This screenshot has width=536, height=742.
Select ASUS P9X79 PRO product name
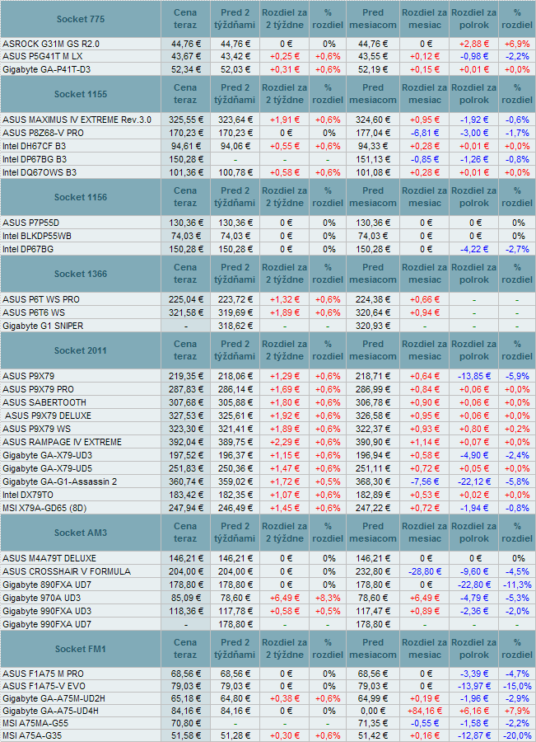[x=38, y=389]
